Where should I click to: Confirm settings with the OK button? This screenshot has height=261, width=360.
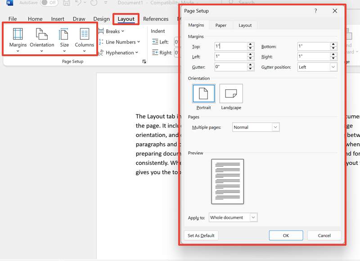tap(286, 235)
